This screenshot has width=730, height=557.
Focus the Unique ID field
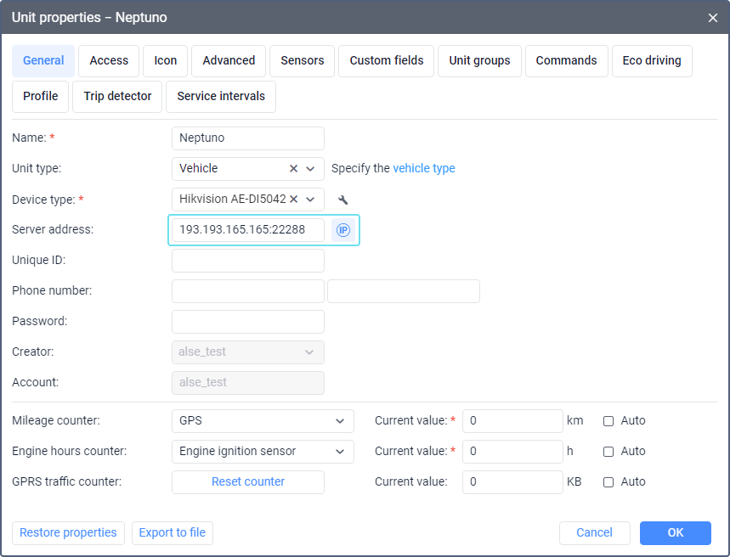tap(247, 261)
